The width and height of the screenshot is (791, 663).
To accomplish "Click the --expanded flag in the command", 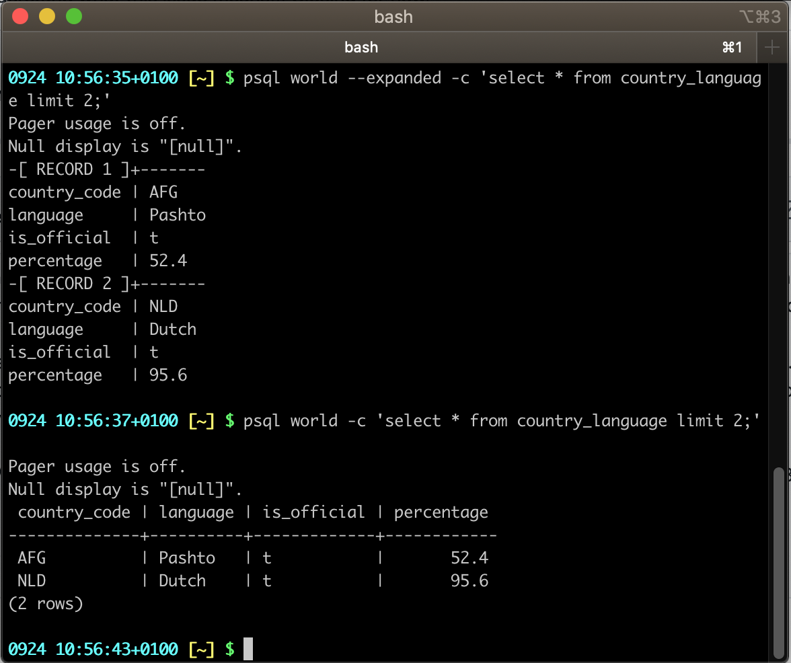I will tap(394, 78).
